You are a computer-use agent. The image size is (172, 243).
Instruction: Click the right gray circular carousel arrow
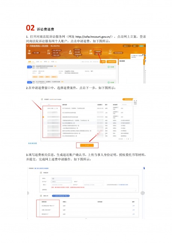point(142,193)
